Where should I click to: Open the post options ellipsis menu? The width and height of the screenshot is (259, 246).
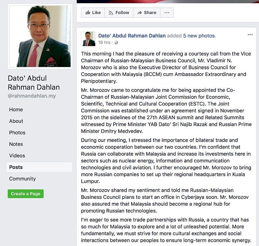pyautogui.click(x=250, y=35)
